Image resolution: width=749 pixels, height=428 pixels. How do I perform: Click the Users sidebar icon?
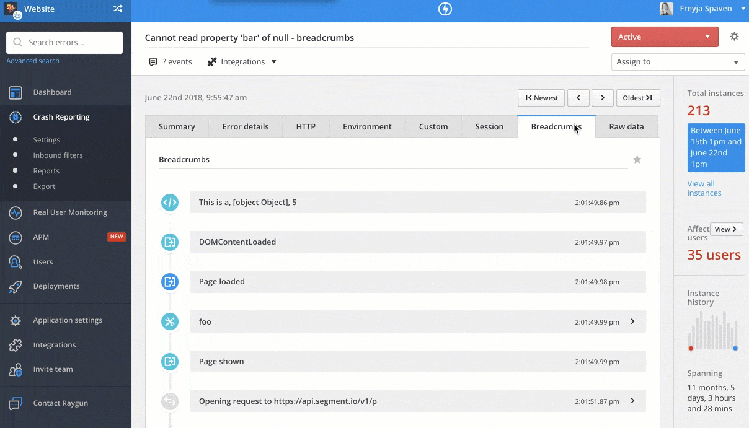(16, 262)
